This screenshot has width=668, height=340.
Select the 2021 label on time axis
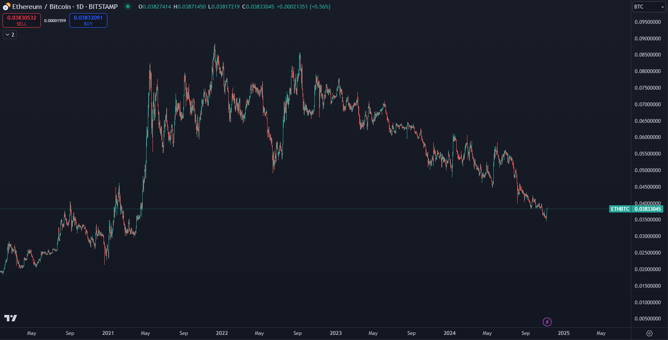(x=108, y=333)
